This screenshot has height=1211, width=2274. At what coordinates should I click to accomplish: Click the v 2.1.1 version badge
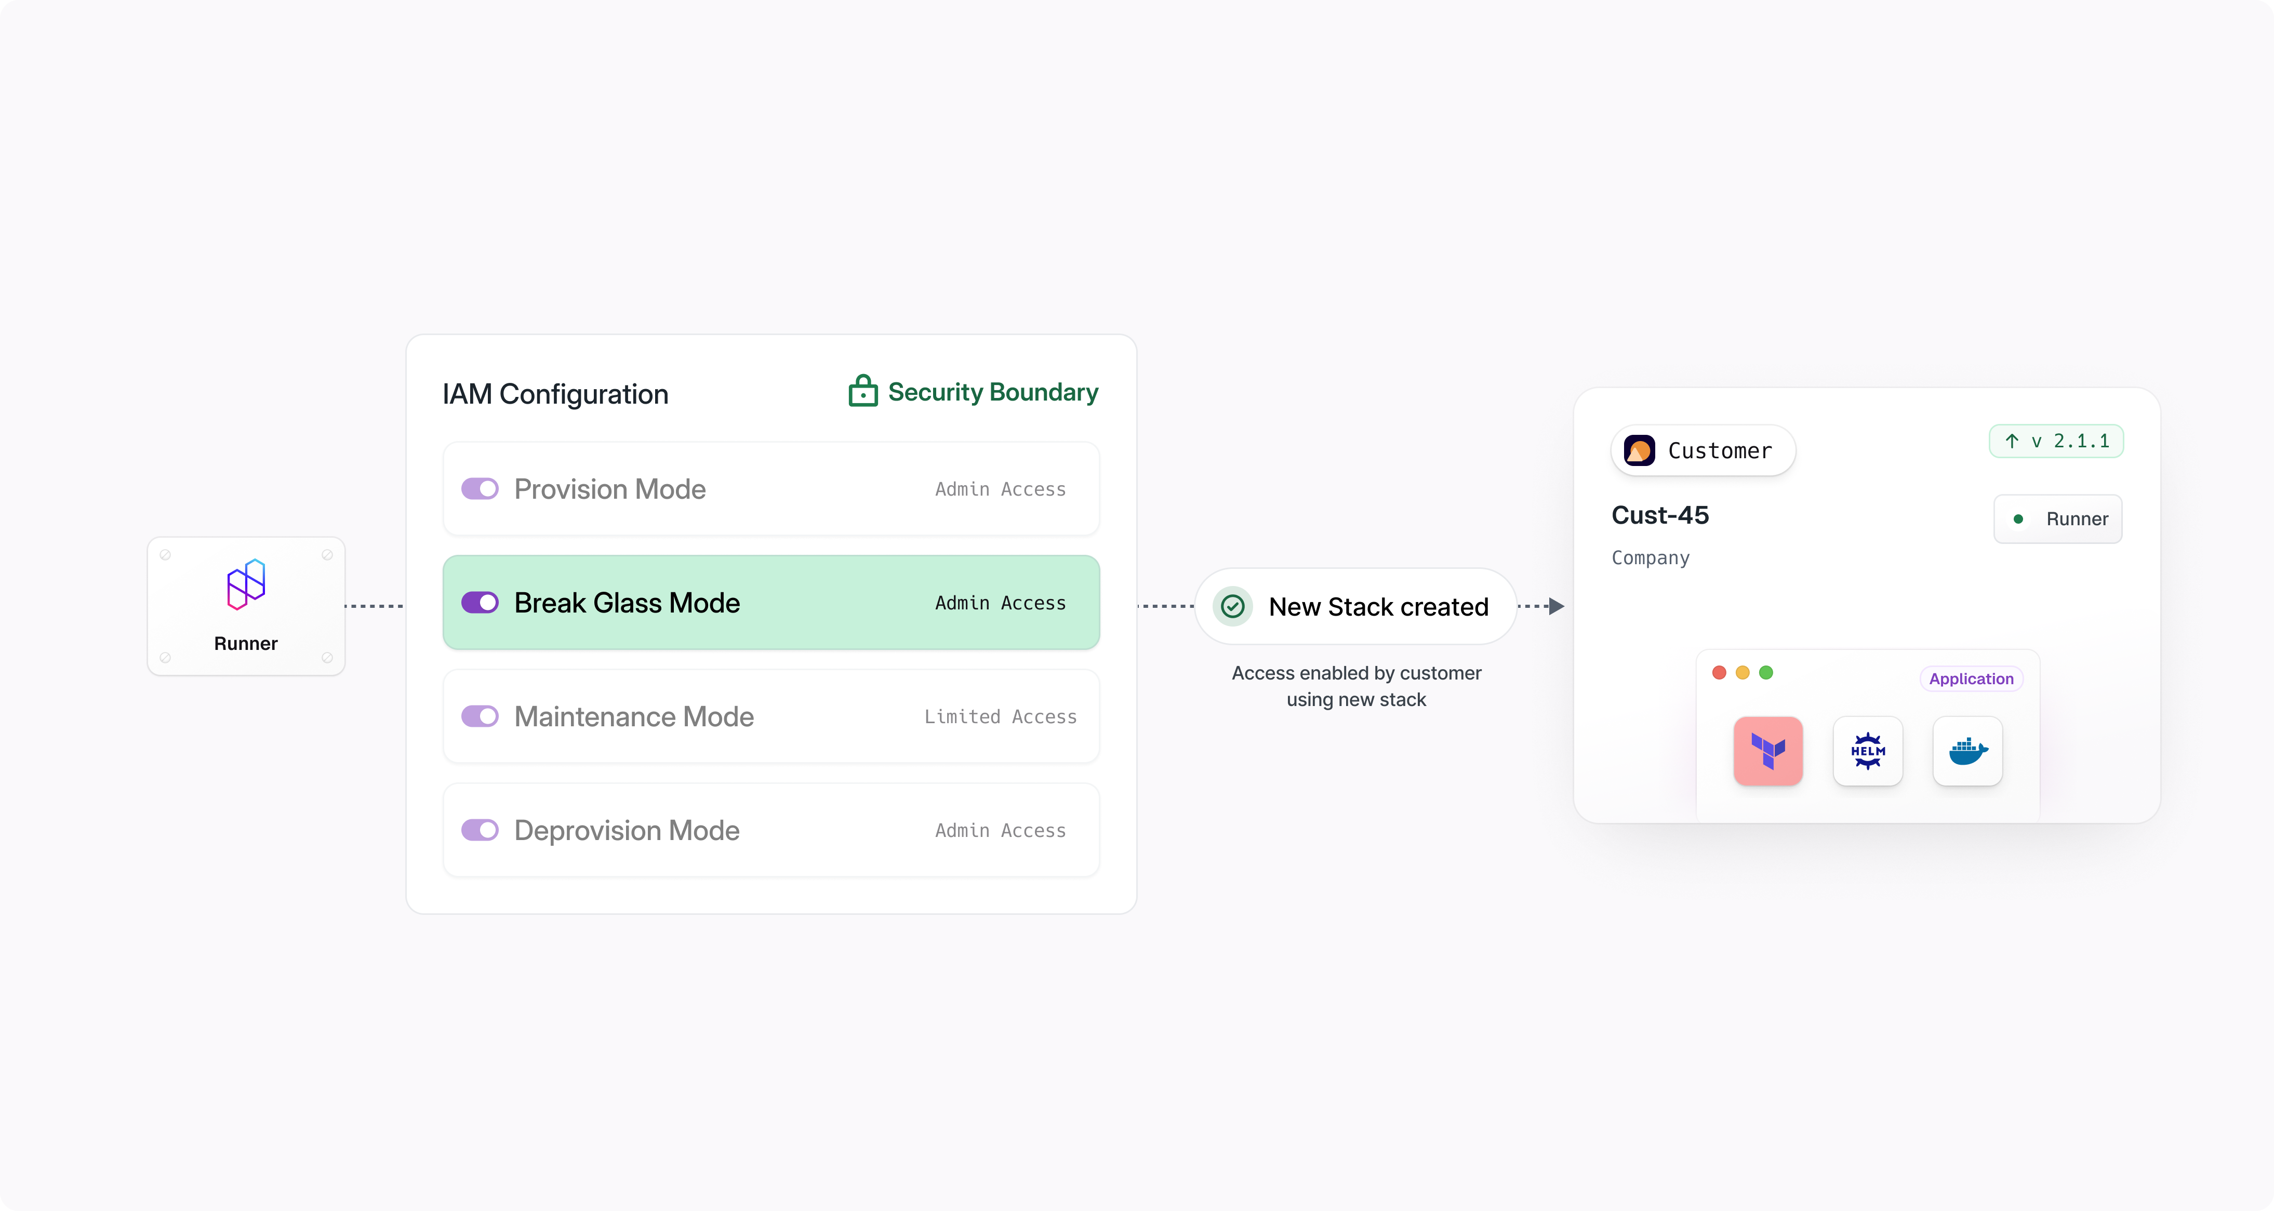pyautogui.click(x=2056, y=441)
